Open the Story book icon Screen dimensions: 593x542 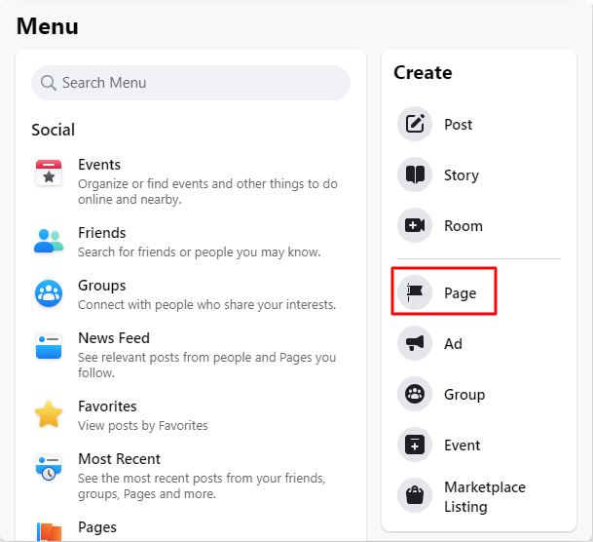point(415,174)
